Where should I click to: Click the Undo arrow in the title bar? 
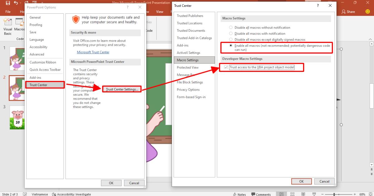coord(16,3)
